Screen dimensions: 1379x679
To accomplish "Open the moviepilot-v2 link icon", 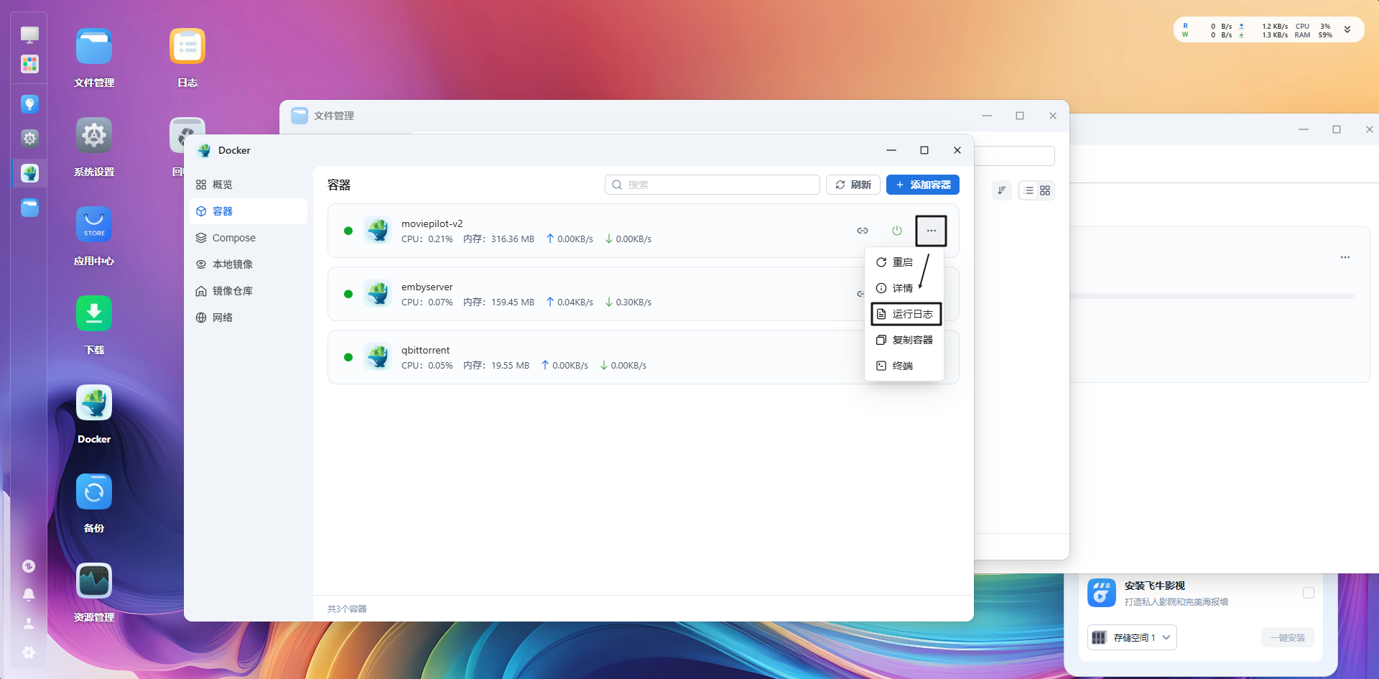I will tap(862, 231).
